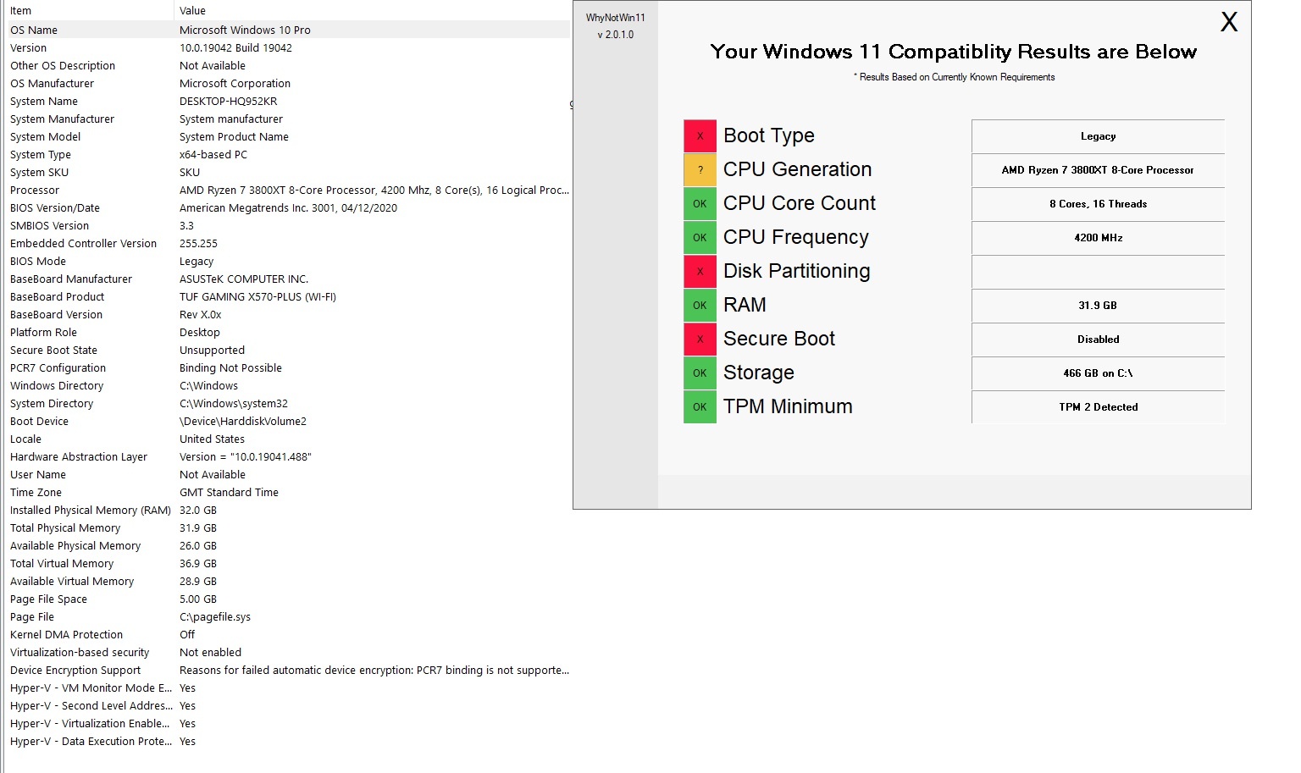Viewport: 1301px width, 773px height.
Task: Select the Processor row
Action: tap(287, 190)
